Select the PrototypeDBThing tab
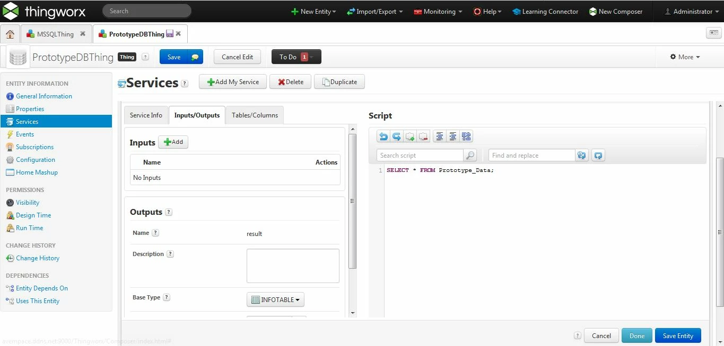Image resolution: width=724 pixels, height=346 pixels. [137, 34]
